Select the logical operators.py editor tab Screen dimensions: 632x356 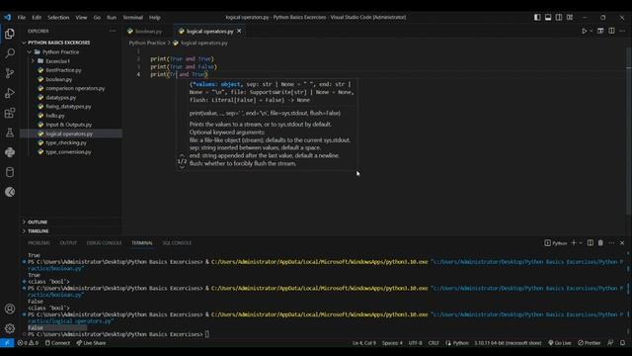pos(209,32)
